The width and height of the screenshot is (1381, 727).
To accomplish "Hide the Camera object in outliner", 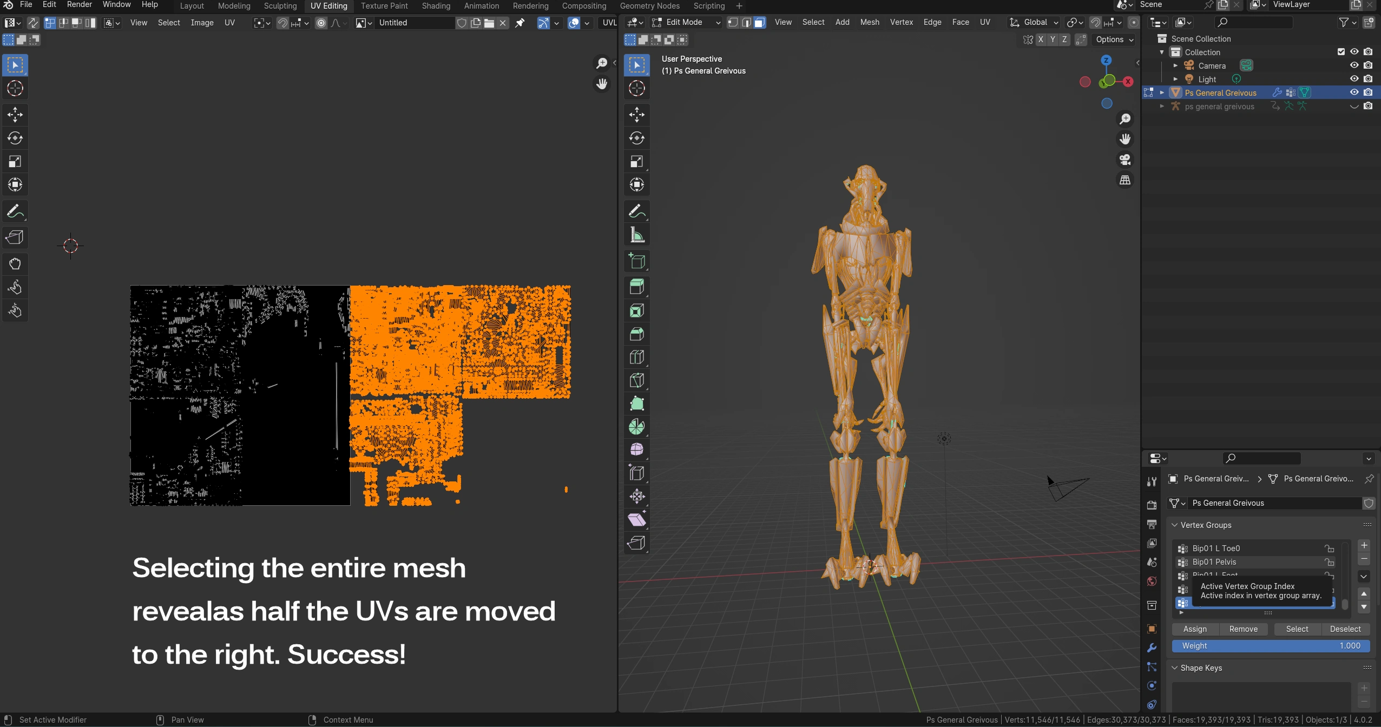I will [1354, 65].
